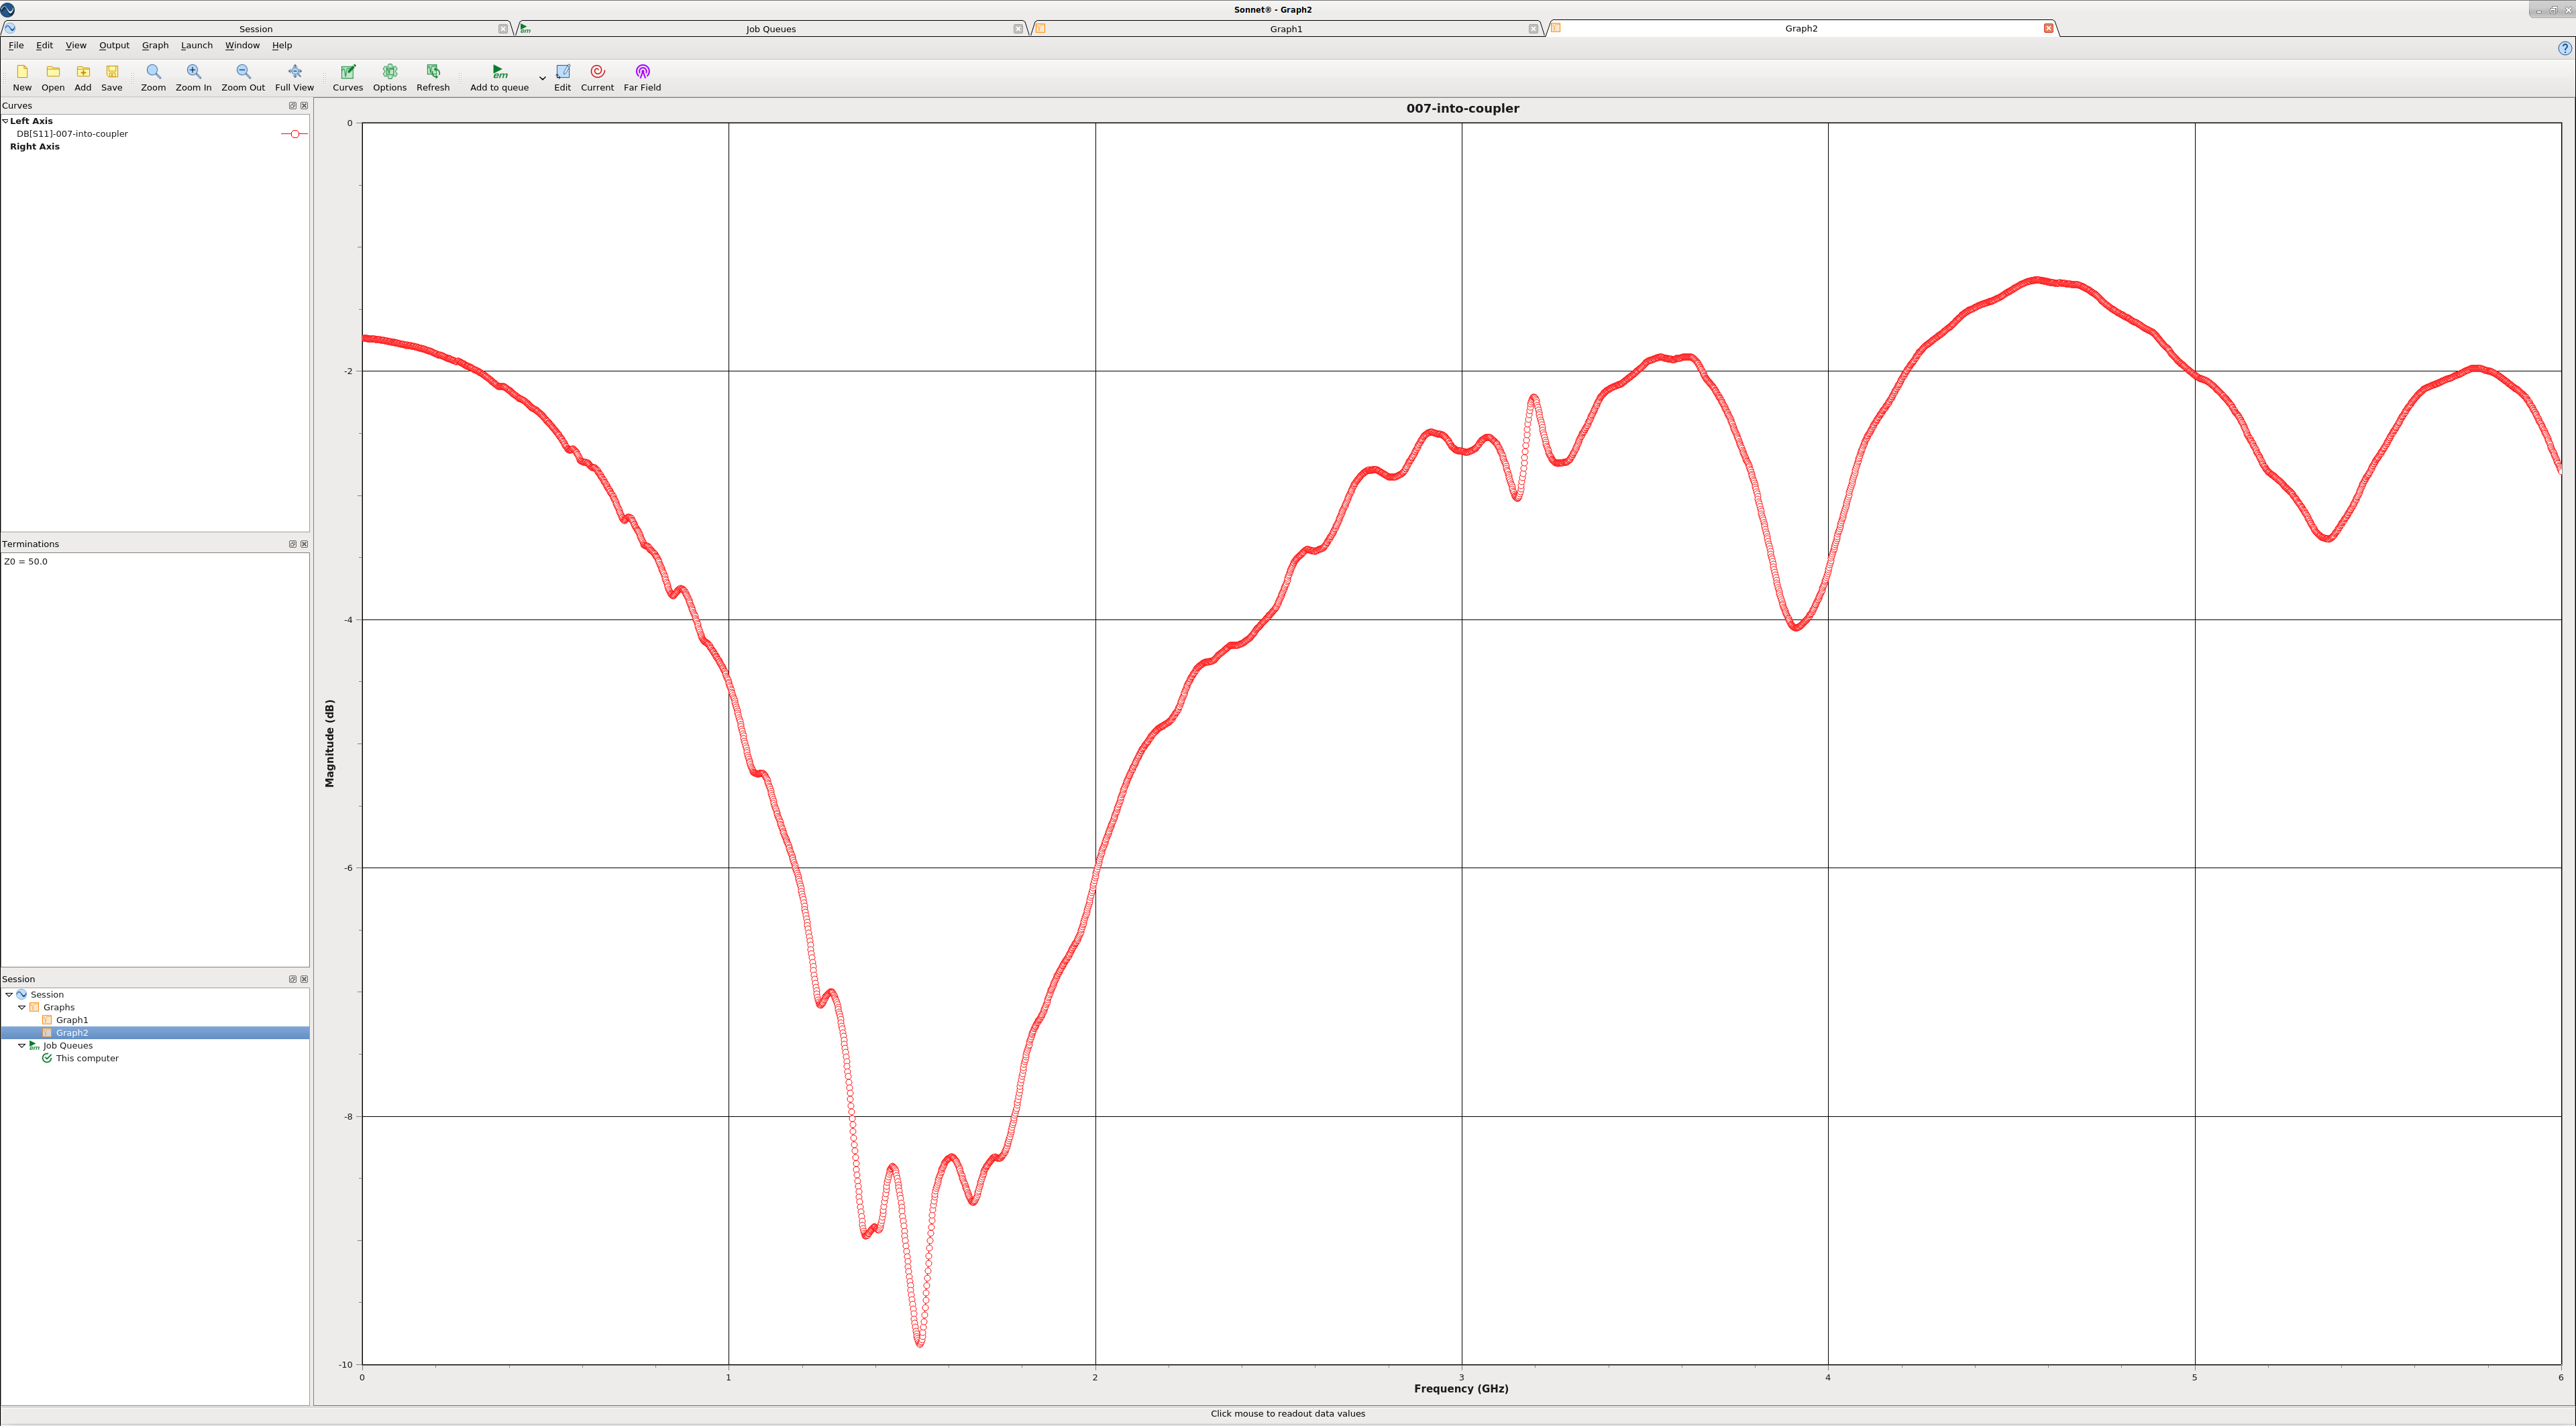Open the Output menu
This screenshot has height=1426, width=2576.
tap(114, 45)
